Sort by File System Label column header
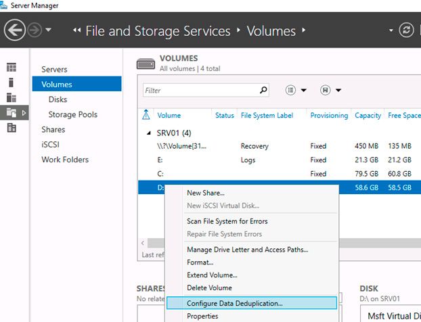This screenshot has height=322, width=421. [x=267, y=116]
